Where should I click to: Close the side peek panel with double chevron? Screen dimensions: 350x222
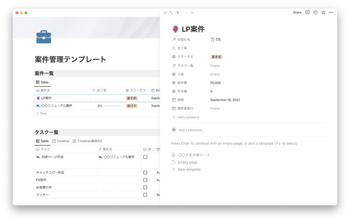tap(165, 13)
